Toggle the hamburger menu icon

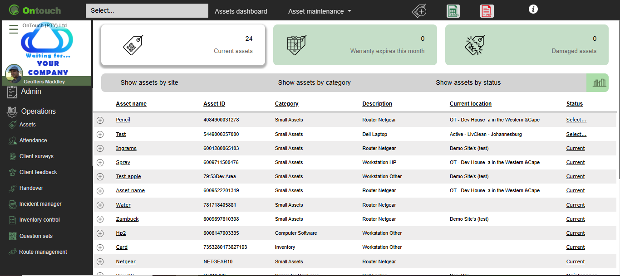point(14,29)
